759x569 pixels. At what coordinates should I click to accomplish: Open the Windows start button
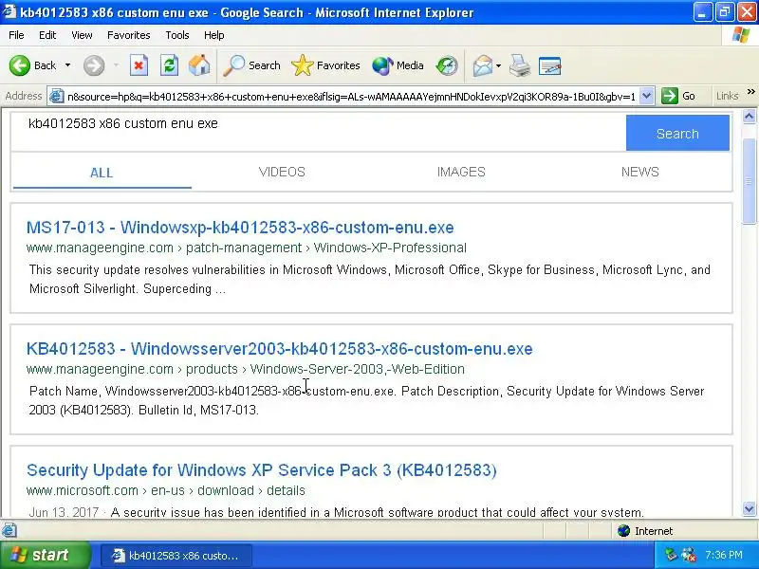point(45,555)
